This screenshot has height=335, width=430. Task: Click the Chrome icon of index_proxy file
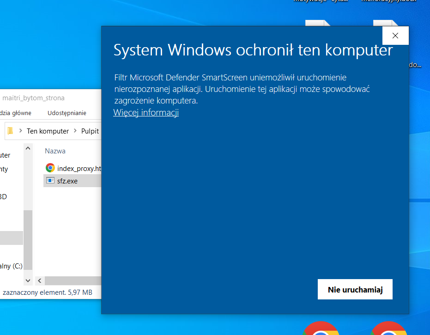[x=50, y=168]
